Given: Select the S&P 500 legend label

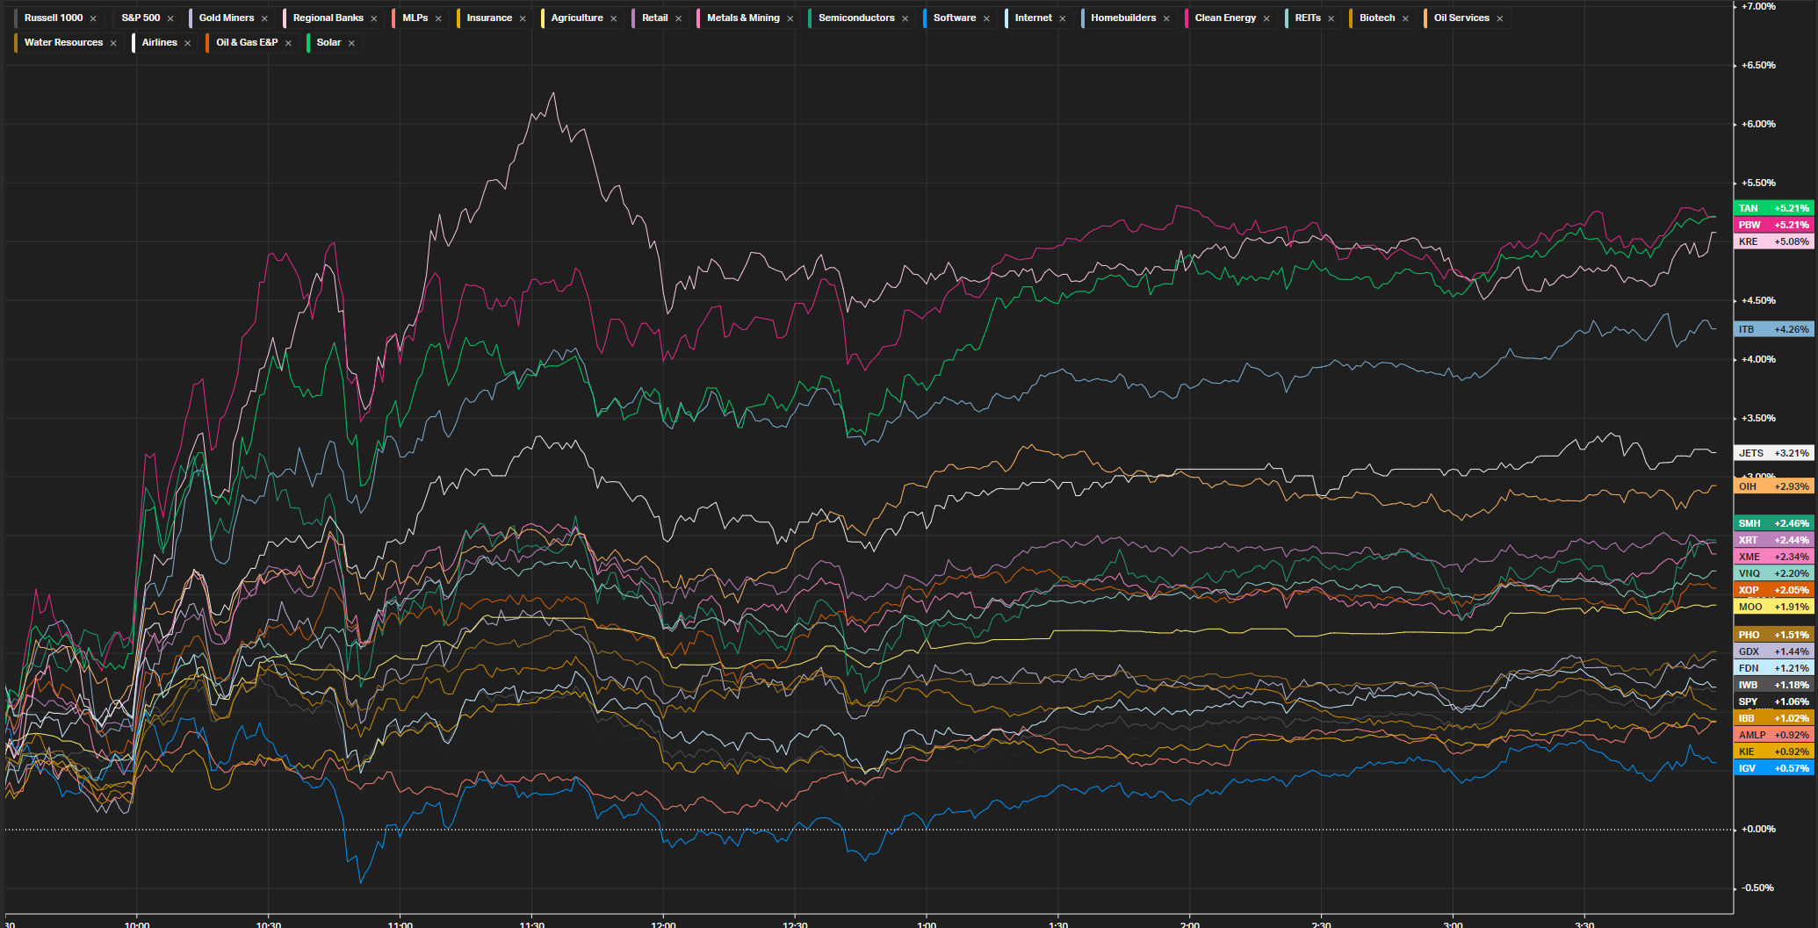Looking at the screenshot, I should click(141, 18).
